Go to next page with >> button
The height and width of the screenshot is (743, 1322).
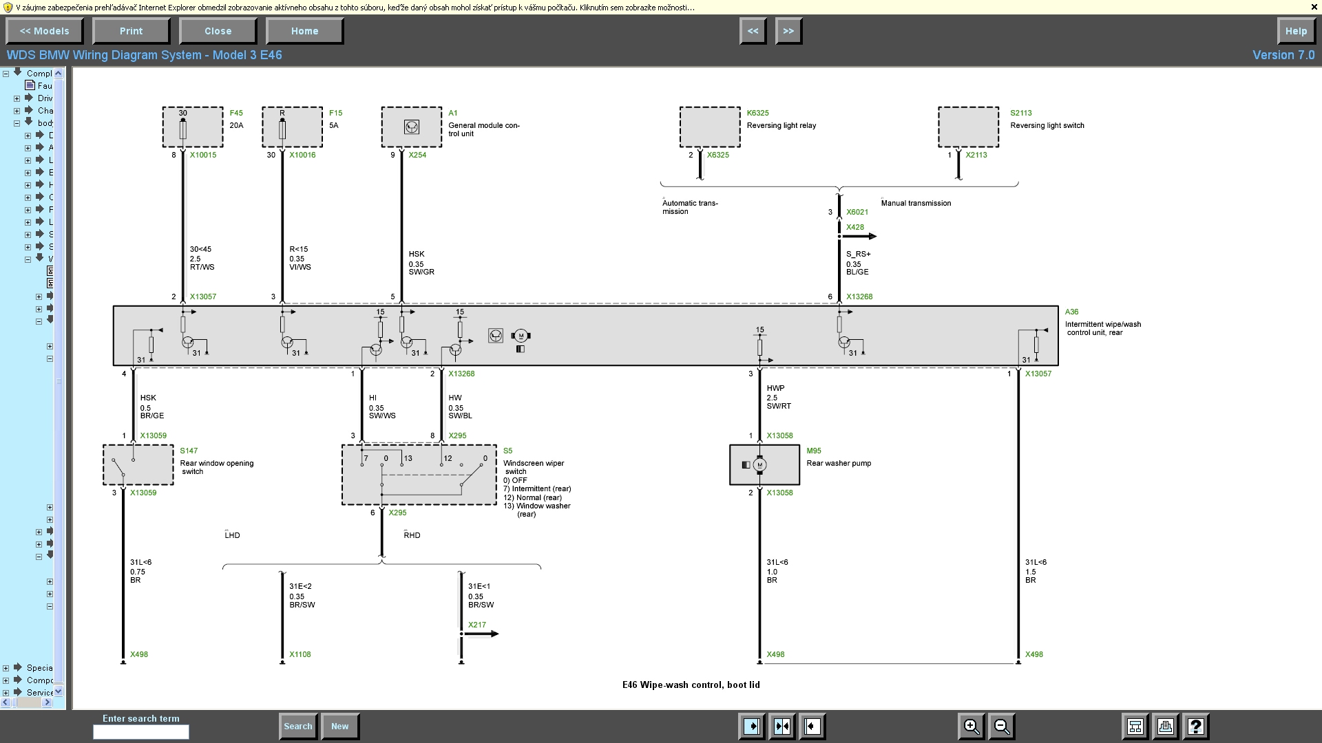pyautogui.click(x=789, y=31)
